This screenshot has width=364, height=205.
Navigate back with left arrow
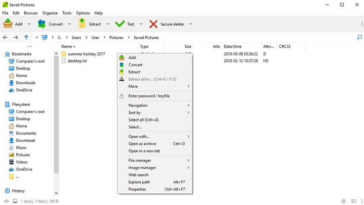click(x=6, y=38)
